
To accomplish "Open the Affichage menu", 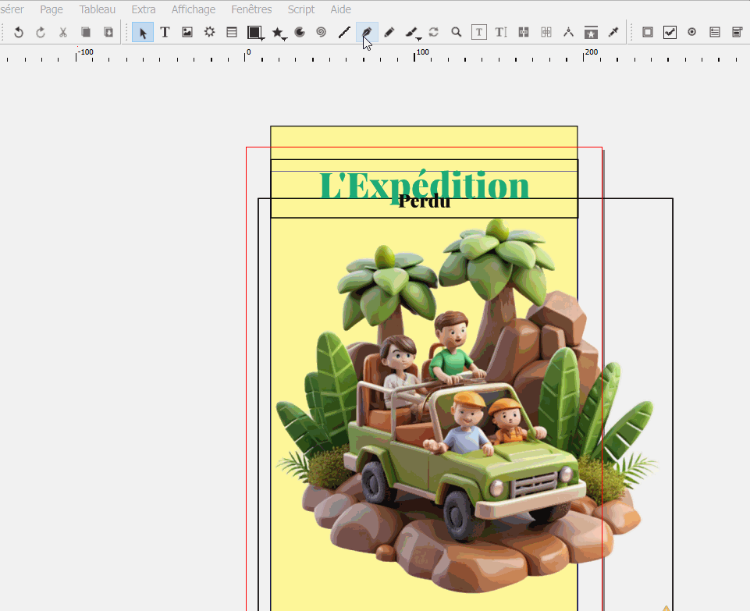I will (x=194, y=9).
